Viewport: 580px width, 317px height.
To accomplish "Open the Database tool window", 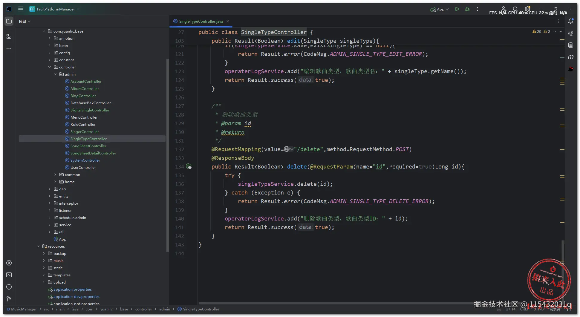I will click(x=570, y=45).
